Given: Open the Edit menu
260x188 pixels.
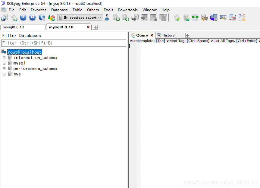Looking at the screenshot, I should tap(23, 10).
